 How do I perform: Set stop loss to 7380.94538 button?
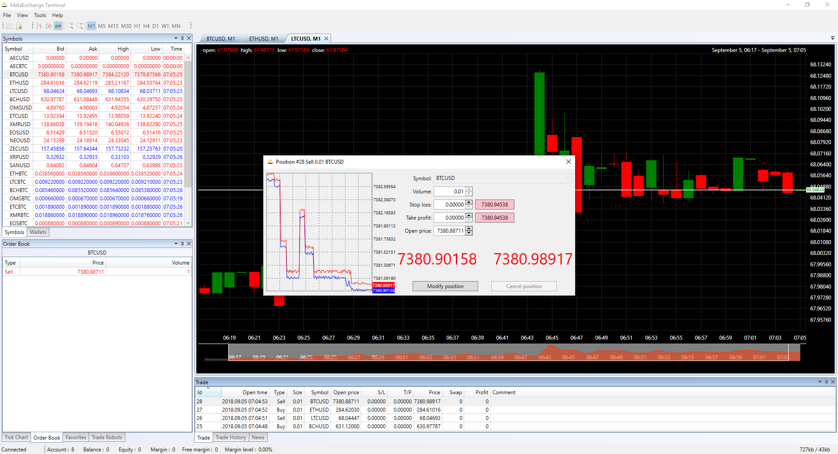(x=494, y=205)
